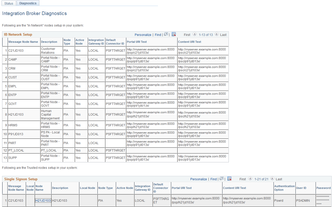
Task: Click the previous-row arrow icon in IB Network Setup
Action: [x=195, y=34]
